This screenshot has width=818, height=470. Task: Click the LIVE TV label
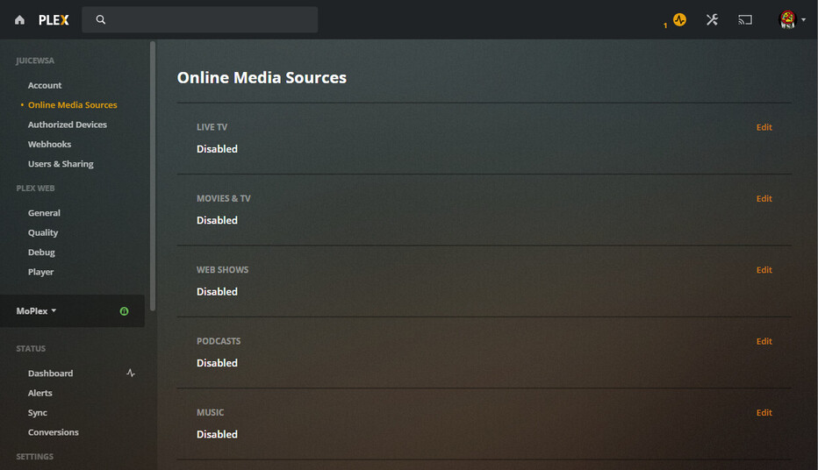pos(212,127)
